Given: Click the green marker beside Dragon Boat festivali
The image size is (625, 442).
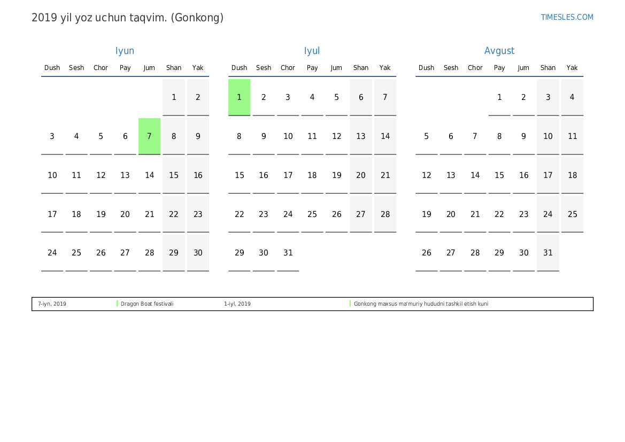Looking at the screenshot, I should pos(117,304).
